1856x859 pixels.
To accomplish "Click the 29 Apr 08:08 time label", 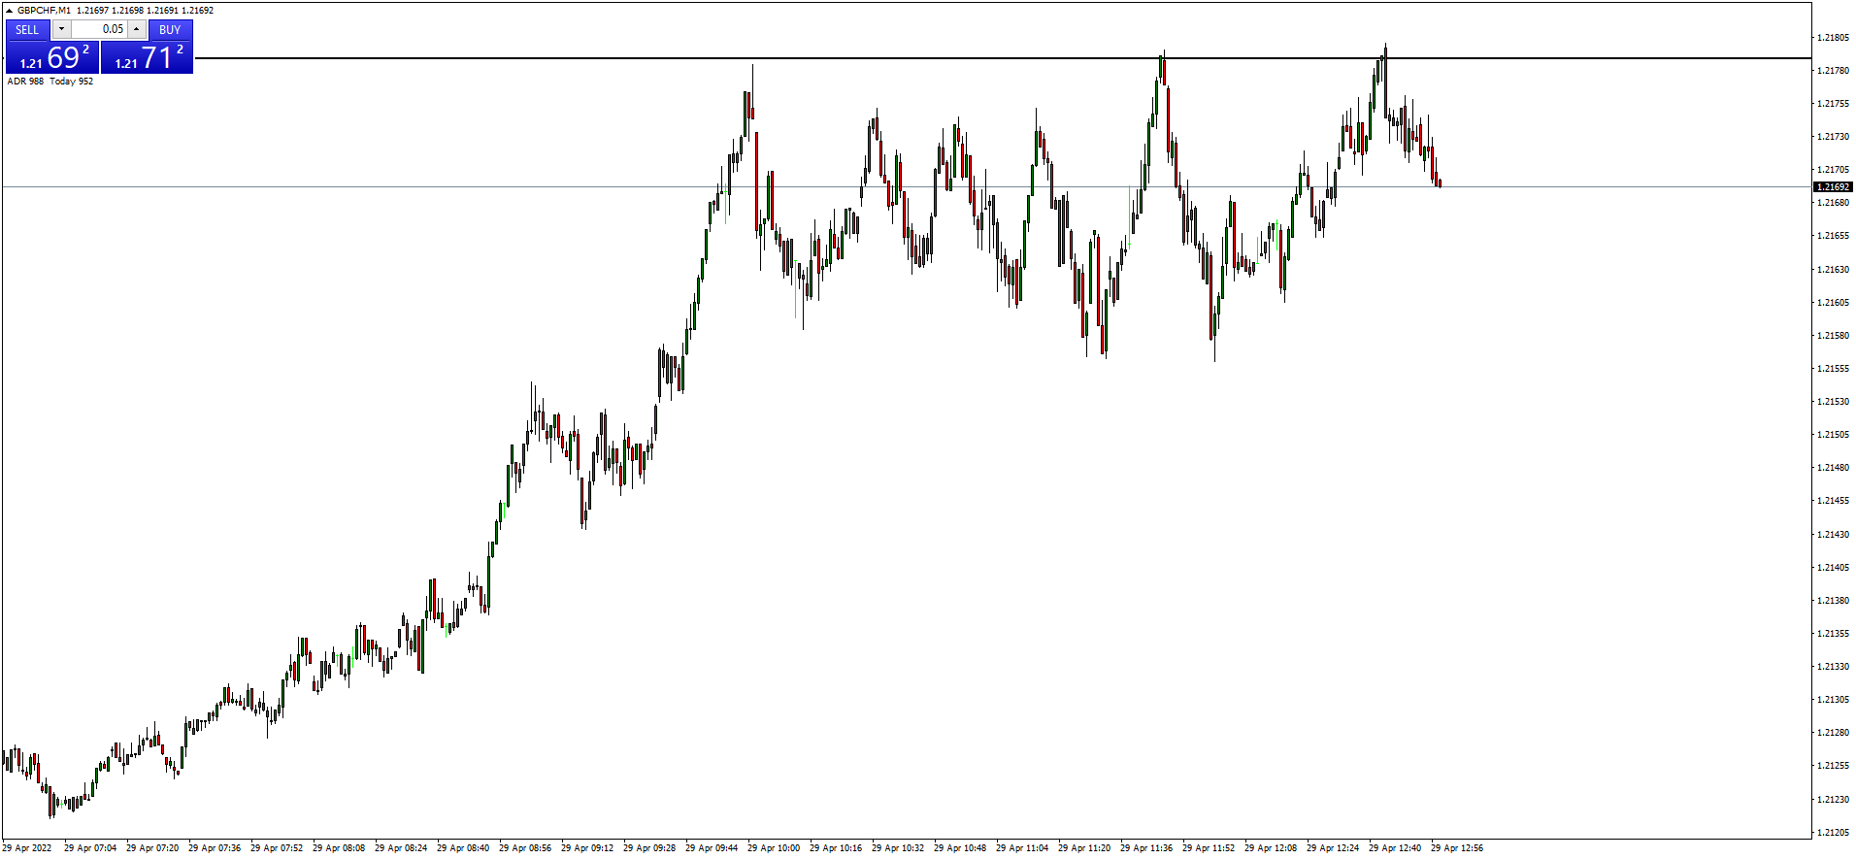I will (x=339, y=848).
